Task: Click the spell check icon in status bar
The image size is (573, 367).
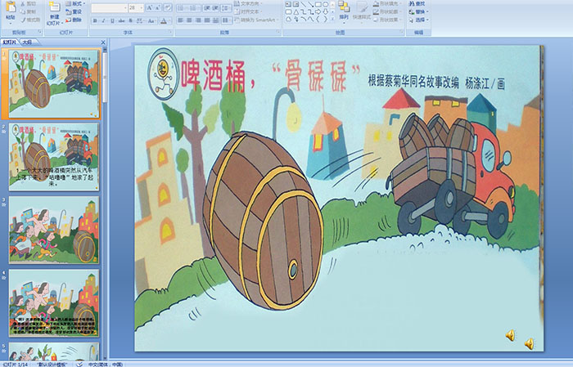Action: tap(79, 364)
